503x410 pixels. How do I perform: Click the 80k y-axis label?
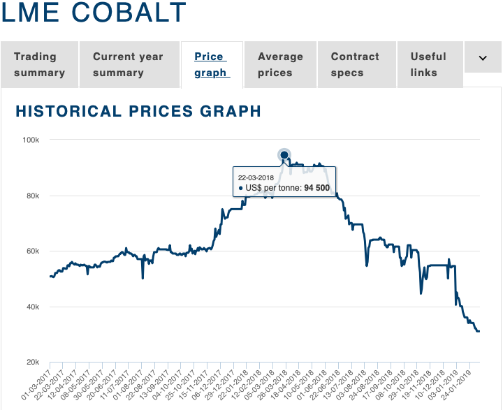tap(32, 196)
